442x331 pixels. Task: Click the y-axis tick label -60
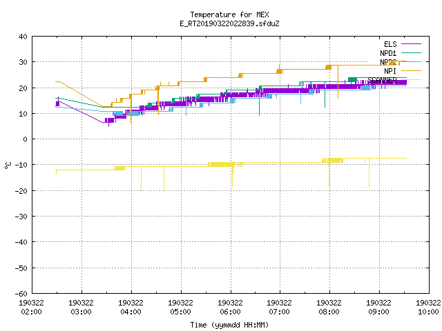pos(21,294)
